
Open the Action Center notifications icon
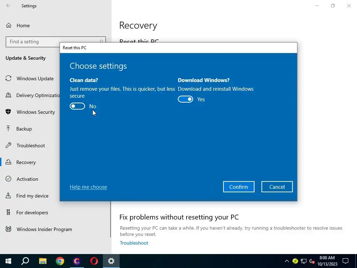coord(345,261)
